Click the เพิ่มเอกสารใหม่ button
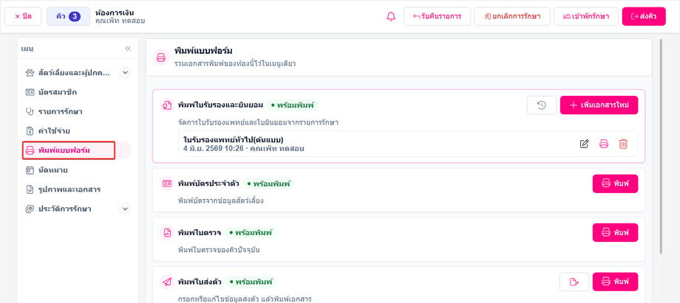 pos(599,105)
